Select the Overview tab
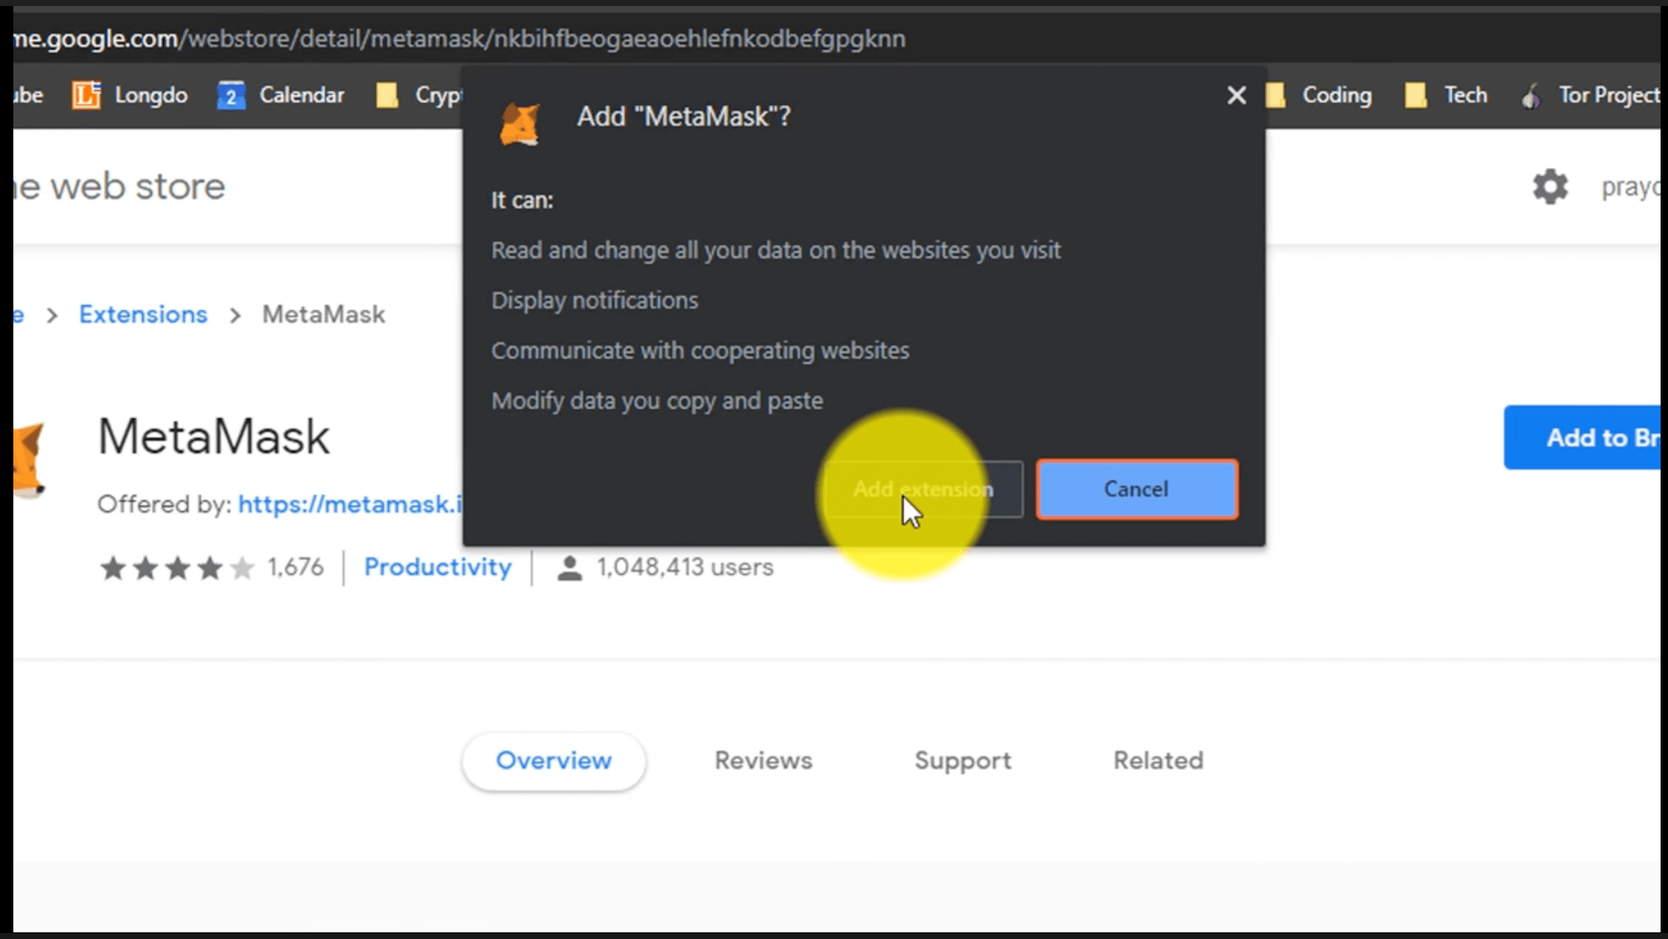 [x=554, y=761]
